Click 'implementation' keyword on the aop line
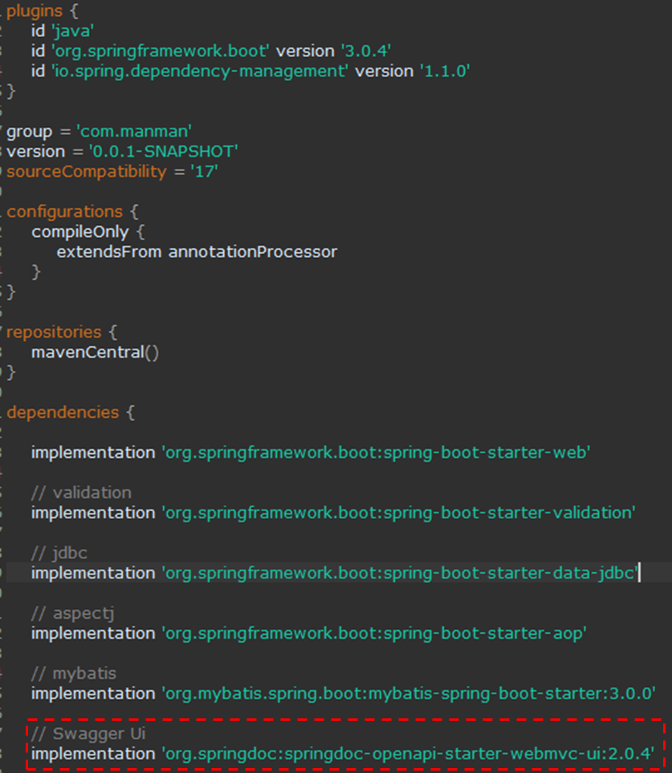The image size is (672, 773). [x=93, y=633]
